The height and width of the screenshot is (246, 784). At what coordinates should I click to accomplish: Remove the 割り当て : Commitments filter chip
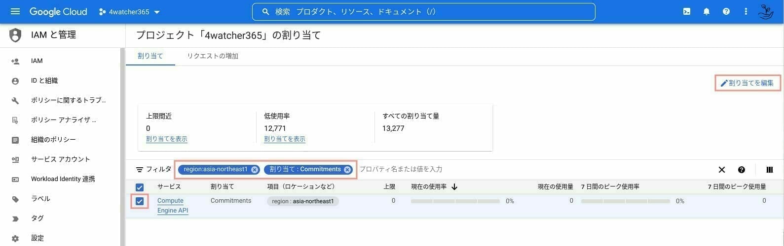point(347,170)
